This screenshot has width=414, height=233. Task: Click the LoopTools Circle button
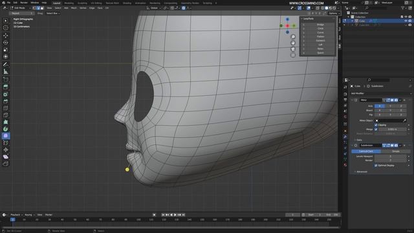pyautogui.click(x=320, y=28)
